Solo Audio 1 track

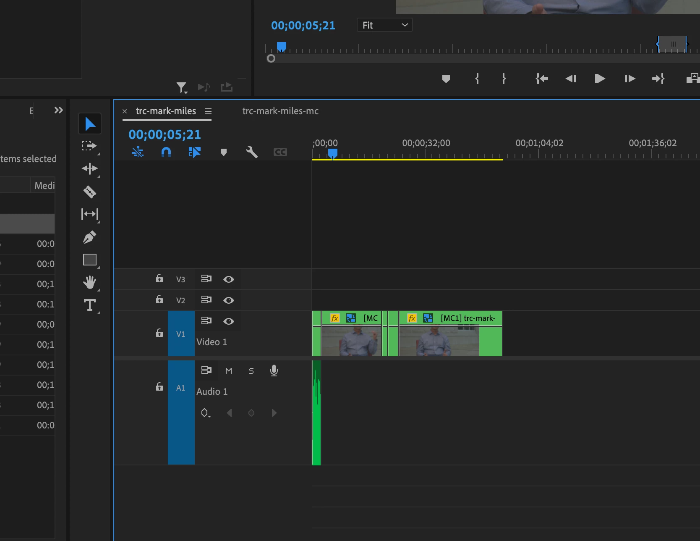pyautogui.click(x=251, y=371)
